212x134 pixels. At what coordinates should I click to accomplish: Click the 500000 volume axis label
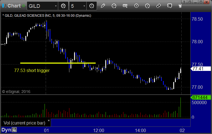tap(199, 102)
